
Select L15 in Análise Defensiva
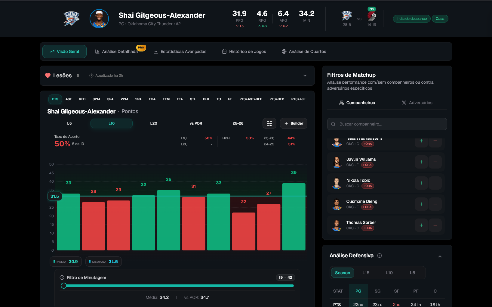[366, 273]
